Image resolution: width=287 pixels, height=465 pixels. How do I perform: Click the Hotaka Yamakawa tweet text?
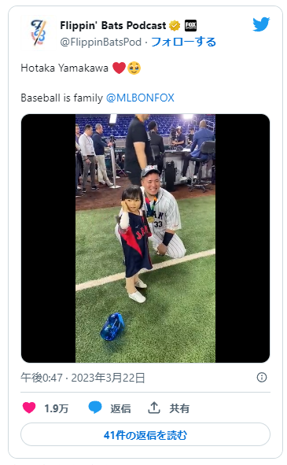click(64, 68)
